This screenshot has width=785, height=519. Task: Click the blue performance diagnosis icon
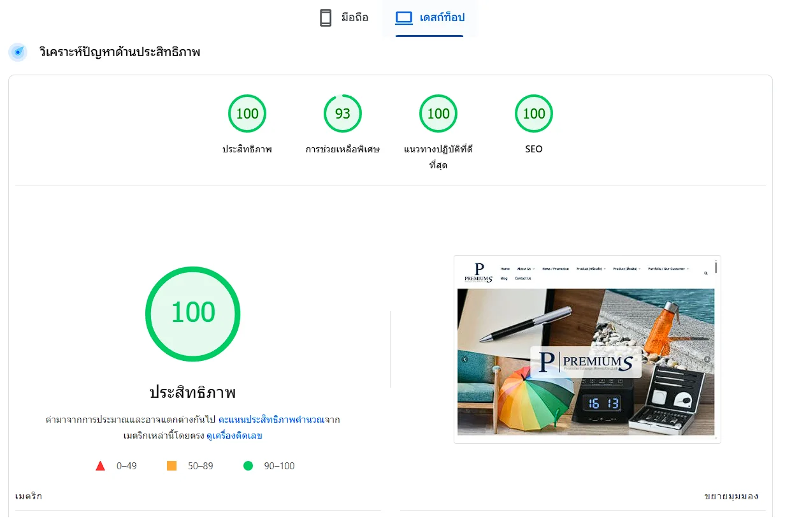tap(18, 52)
